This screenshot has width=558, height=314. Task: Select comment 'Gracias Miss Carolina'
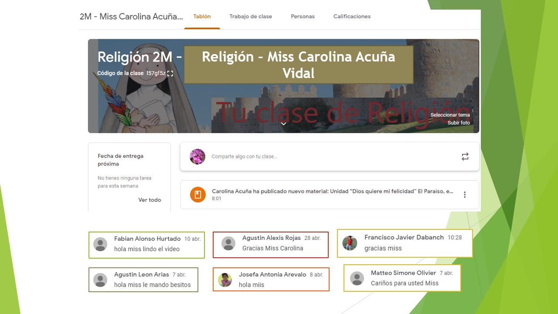point(272,248)
